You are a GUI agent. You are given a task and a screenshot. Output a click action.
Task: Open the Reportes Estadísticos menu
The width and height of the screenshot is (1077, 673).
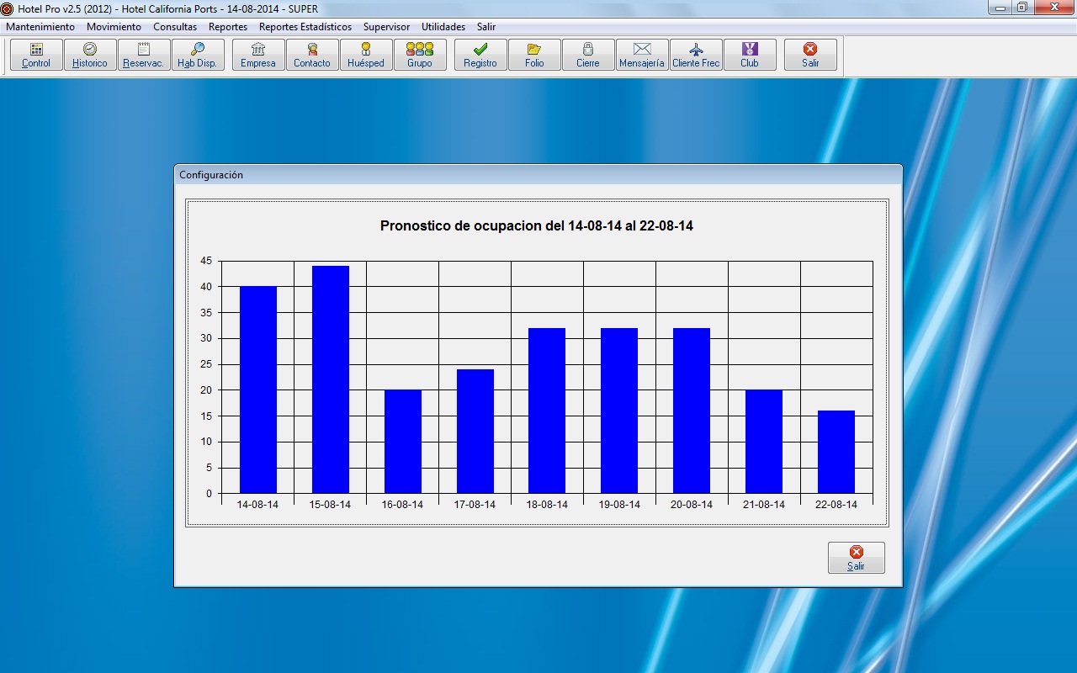[305, 27]
